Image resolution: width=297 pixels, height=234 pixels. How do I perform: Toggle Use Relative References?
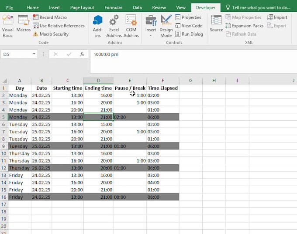pyautogui.click(x=59, y=26)
